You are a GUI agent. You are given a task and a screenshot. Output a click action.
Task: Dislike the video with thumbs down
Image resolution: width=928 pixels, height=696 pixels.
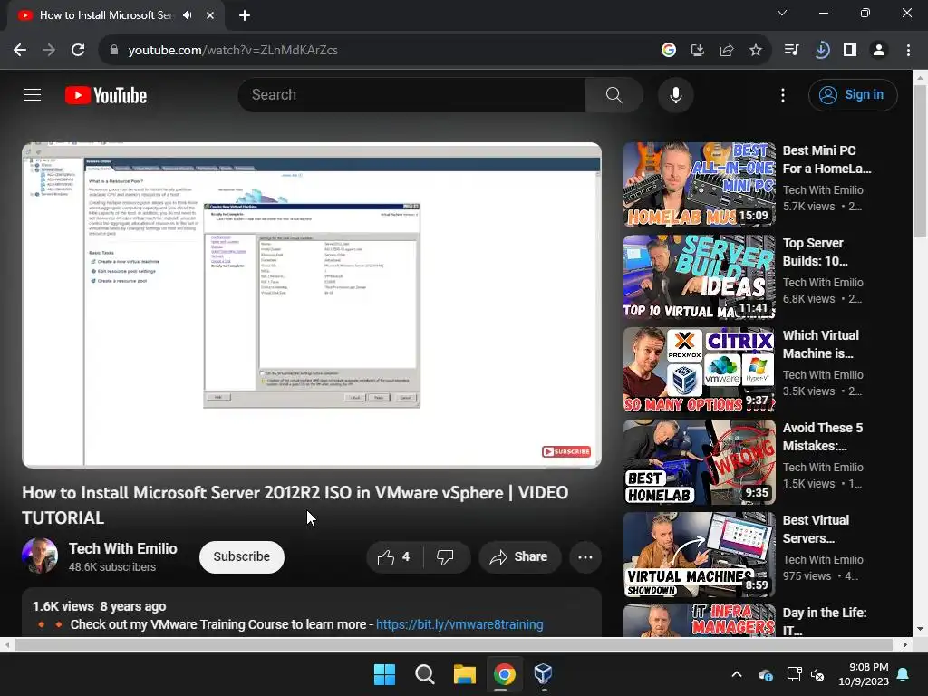click(446, 557)
